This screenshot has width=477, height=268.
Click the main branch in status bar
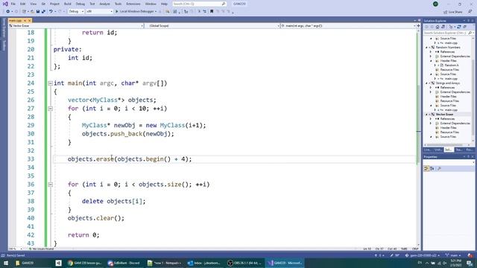pos(453,255)
